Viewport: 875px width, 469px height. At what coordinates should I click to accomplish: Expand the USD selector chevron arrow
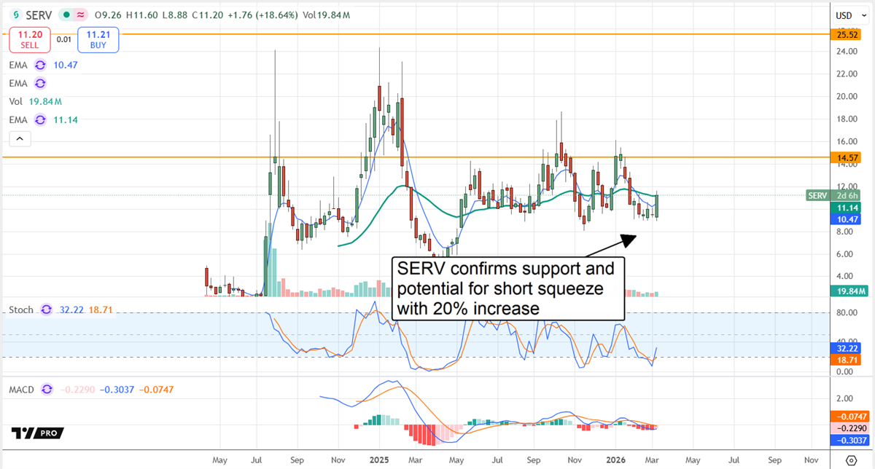click(x=863, y=15)
